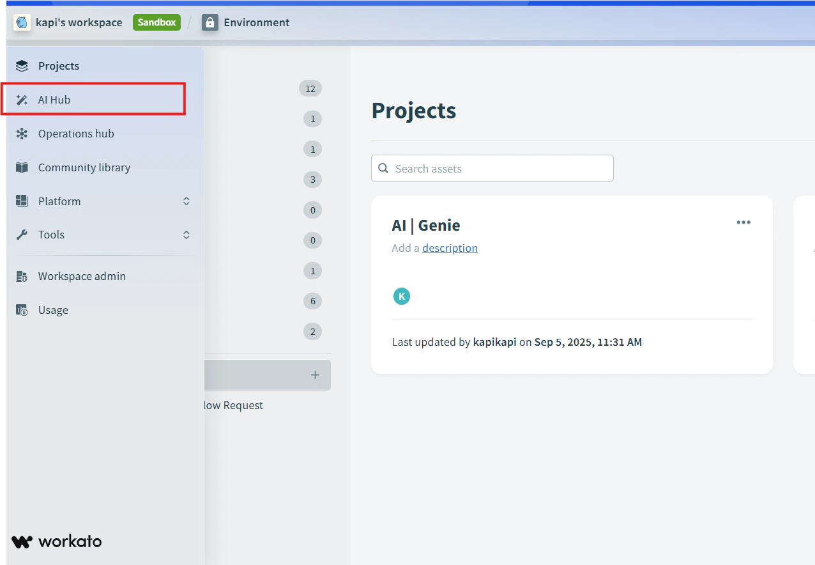815x565 pixels.
Task: Click the Usage icon
Action: click(22, 310)
